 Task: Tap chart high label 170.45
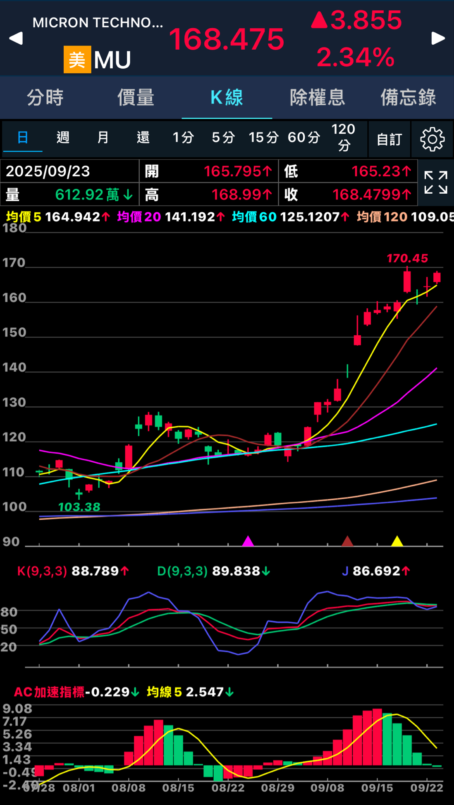point(407,258)
